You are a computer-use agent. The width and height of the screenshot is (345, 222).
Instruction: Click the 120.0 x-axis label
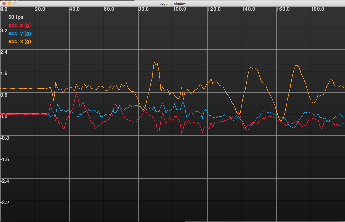[x=214, y=9]
